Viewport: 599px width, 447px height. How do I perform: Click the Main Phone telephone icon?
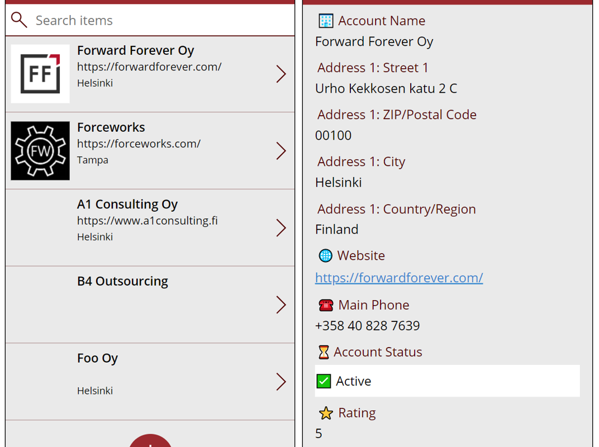pos(326,305)
